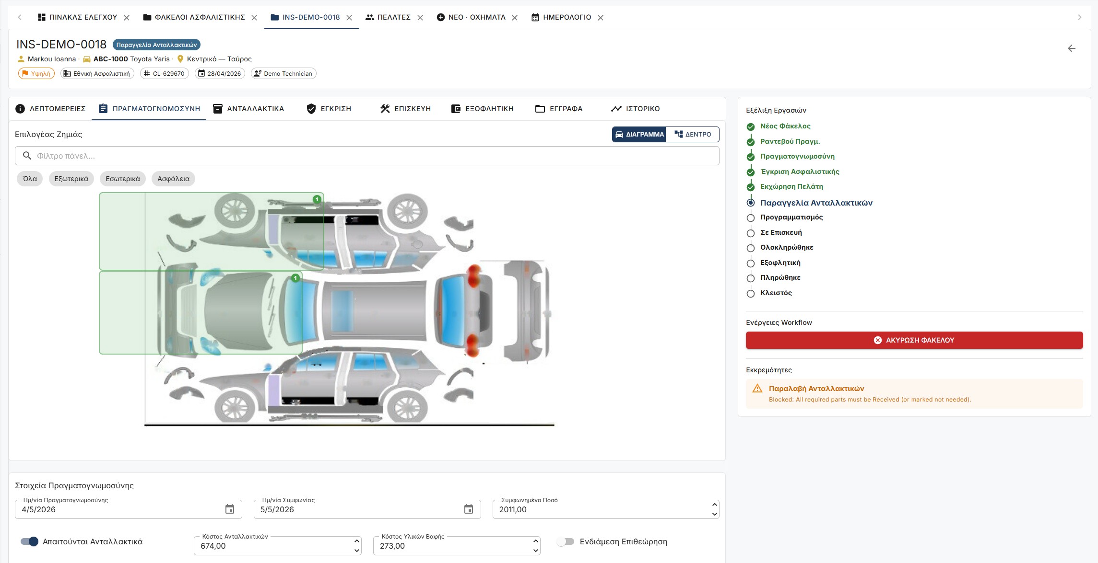Open calendar for Ημ/νία Συμφωνίας
Image resolution: width=1098 pixels, height=563 pixels.
pos(469,509)
